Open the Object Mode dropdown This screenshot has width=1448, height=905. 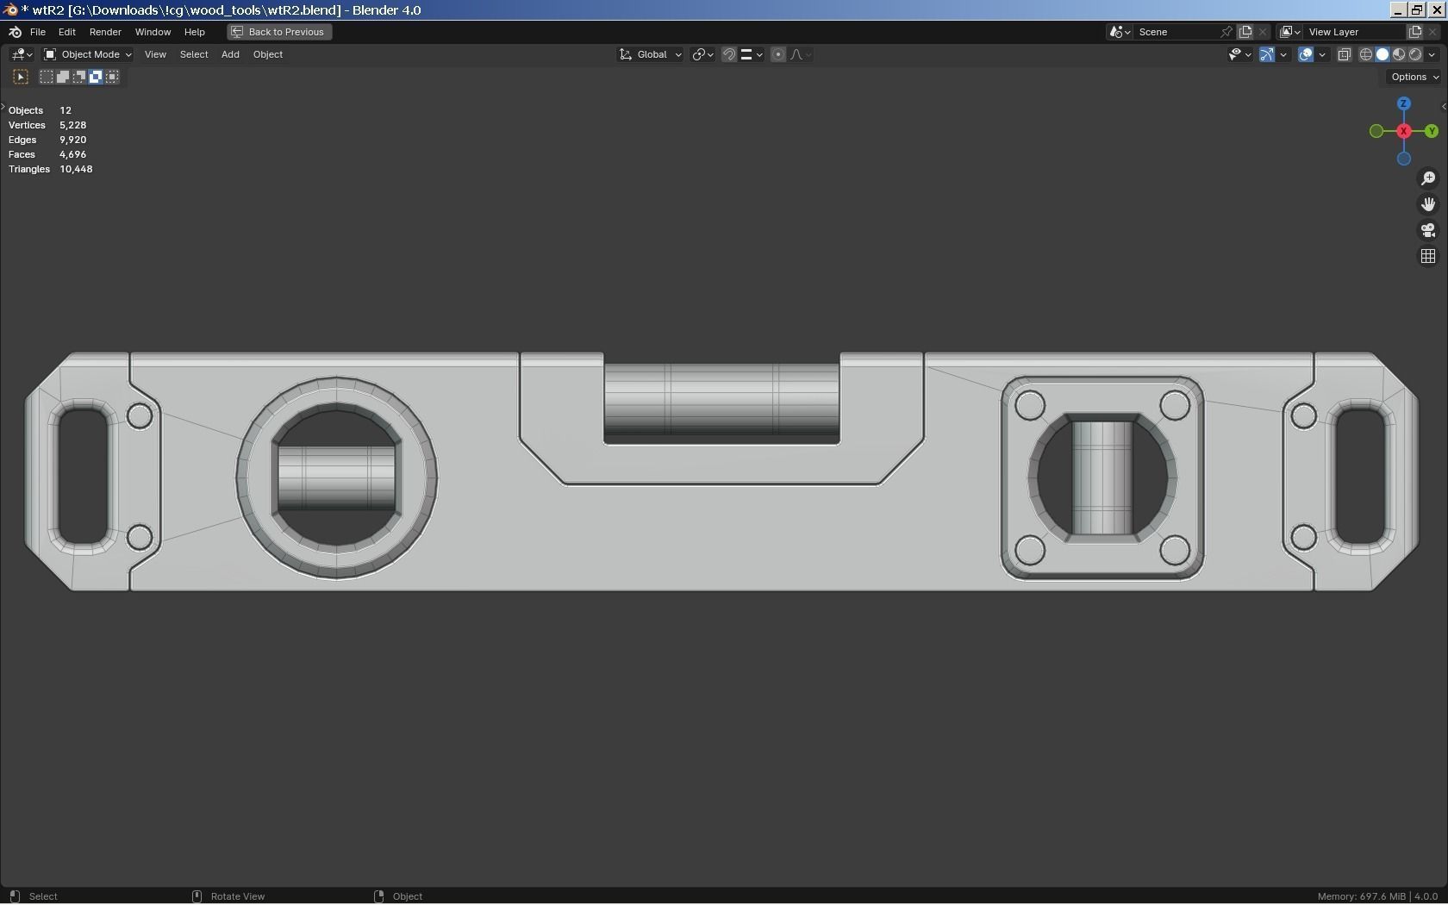pyautogui.click(x=87, y=54)
